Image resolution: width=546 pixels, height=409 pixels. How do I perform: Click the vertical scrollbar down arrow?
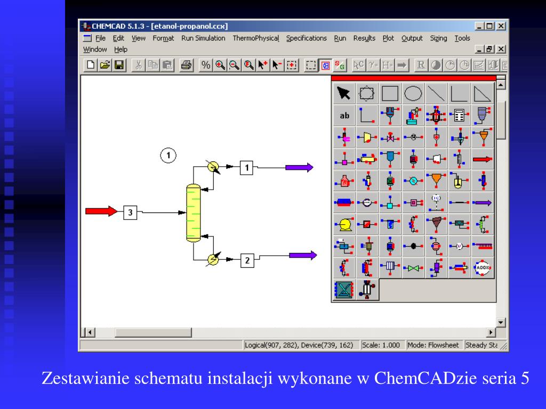click(501, 322)
